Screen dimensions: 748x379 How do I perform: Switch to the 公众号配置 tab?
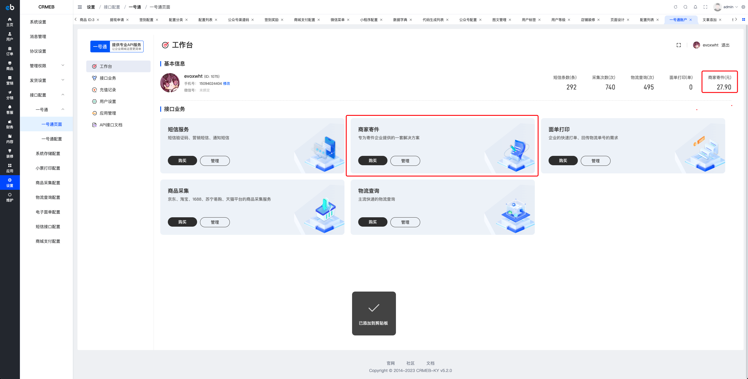[x=468, y=20]
